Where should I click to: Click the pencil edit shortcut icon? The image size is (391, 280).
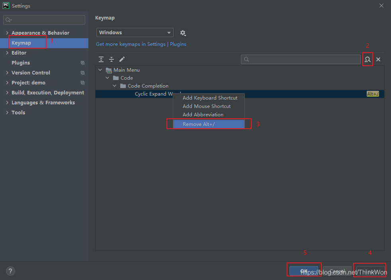(x=122, y=59)
